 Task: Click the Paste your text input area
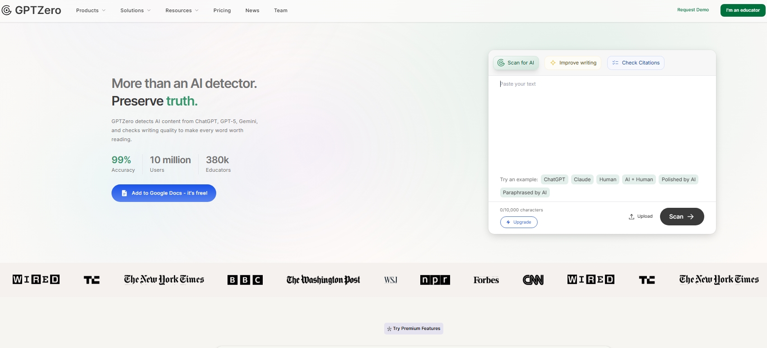coord(602,124)
